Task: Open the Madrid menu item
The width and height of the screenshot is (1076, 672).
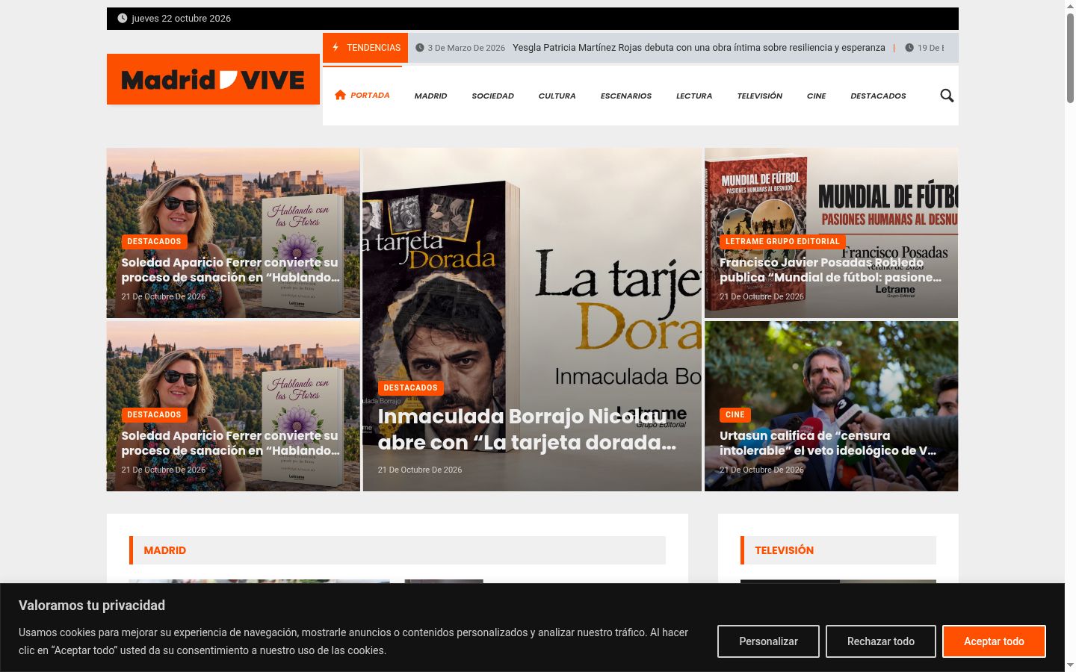Action: (430, 96)
